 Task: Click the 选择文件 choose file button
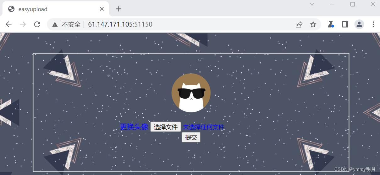[166, 127]
